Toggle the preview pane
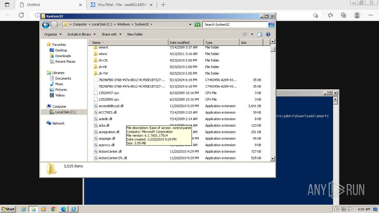The width and height of the screenshot is (379, 213). coord(260,34)
